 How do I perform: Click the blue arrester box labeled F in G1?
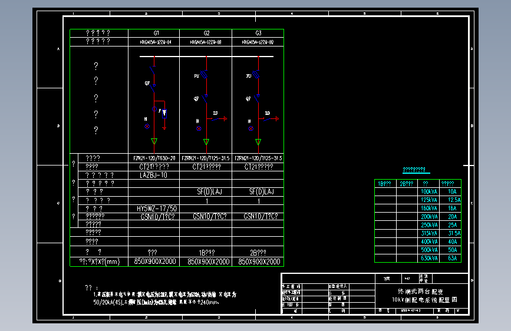(164, 113)
